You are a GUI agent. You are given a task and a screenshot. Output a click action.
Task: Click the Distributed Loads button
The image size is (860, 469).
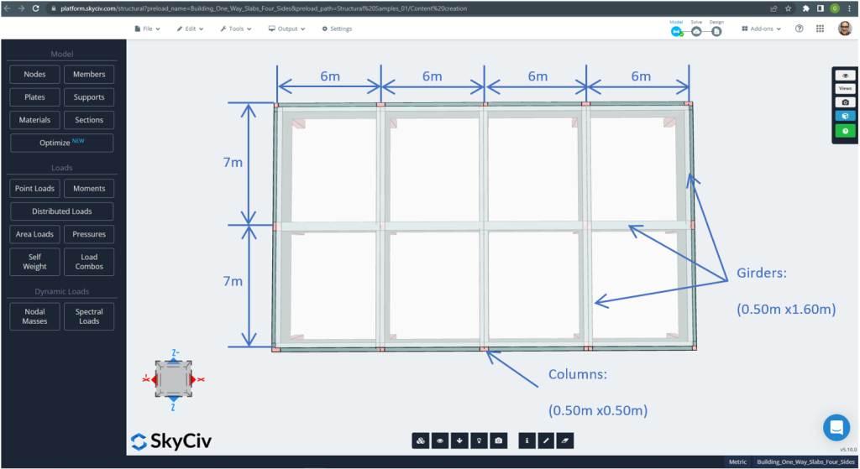pyautogui.click(x=62, y=211)
